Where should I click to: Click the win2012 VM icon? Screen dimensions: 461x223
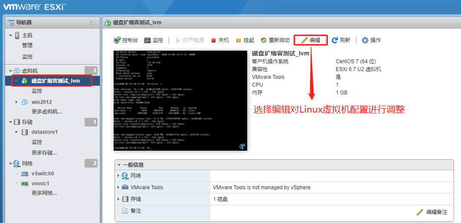point(25,102)
